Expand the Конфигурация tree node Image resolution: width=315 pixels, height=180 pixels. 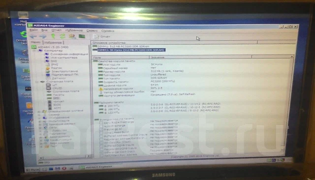[x=41, y=140]
